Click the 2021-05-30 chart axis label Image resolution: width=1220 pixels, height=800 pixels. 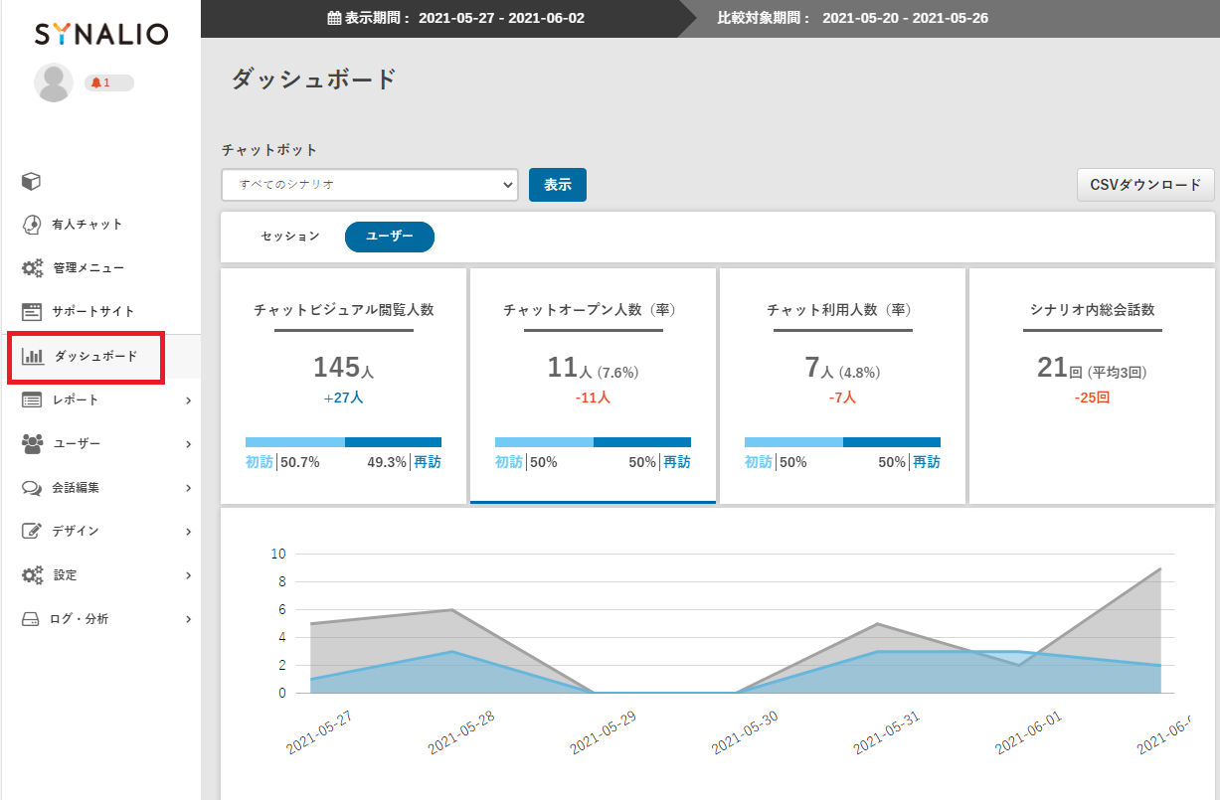tap(745, 732)
